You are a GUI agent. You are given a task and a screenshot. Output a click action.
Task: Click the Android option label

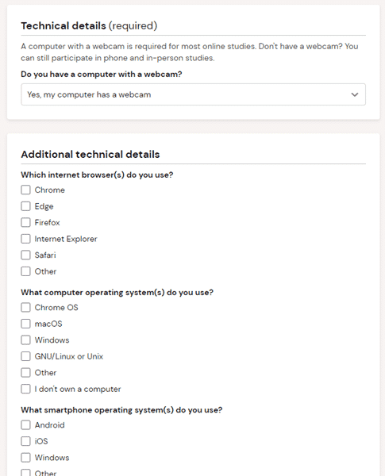[x=49, y=425]
